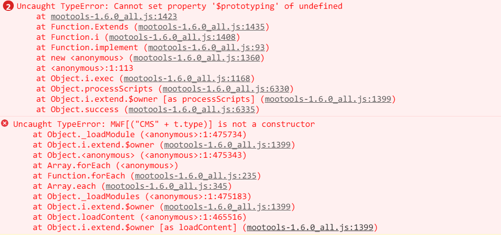Screen dimensions: 501x235
Task: Click the red X error icon
Action: click(x=5, y=123)
